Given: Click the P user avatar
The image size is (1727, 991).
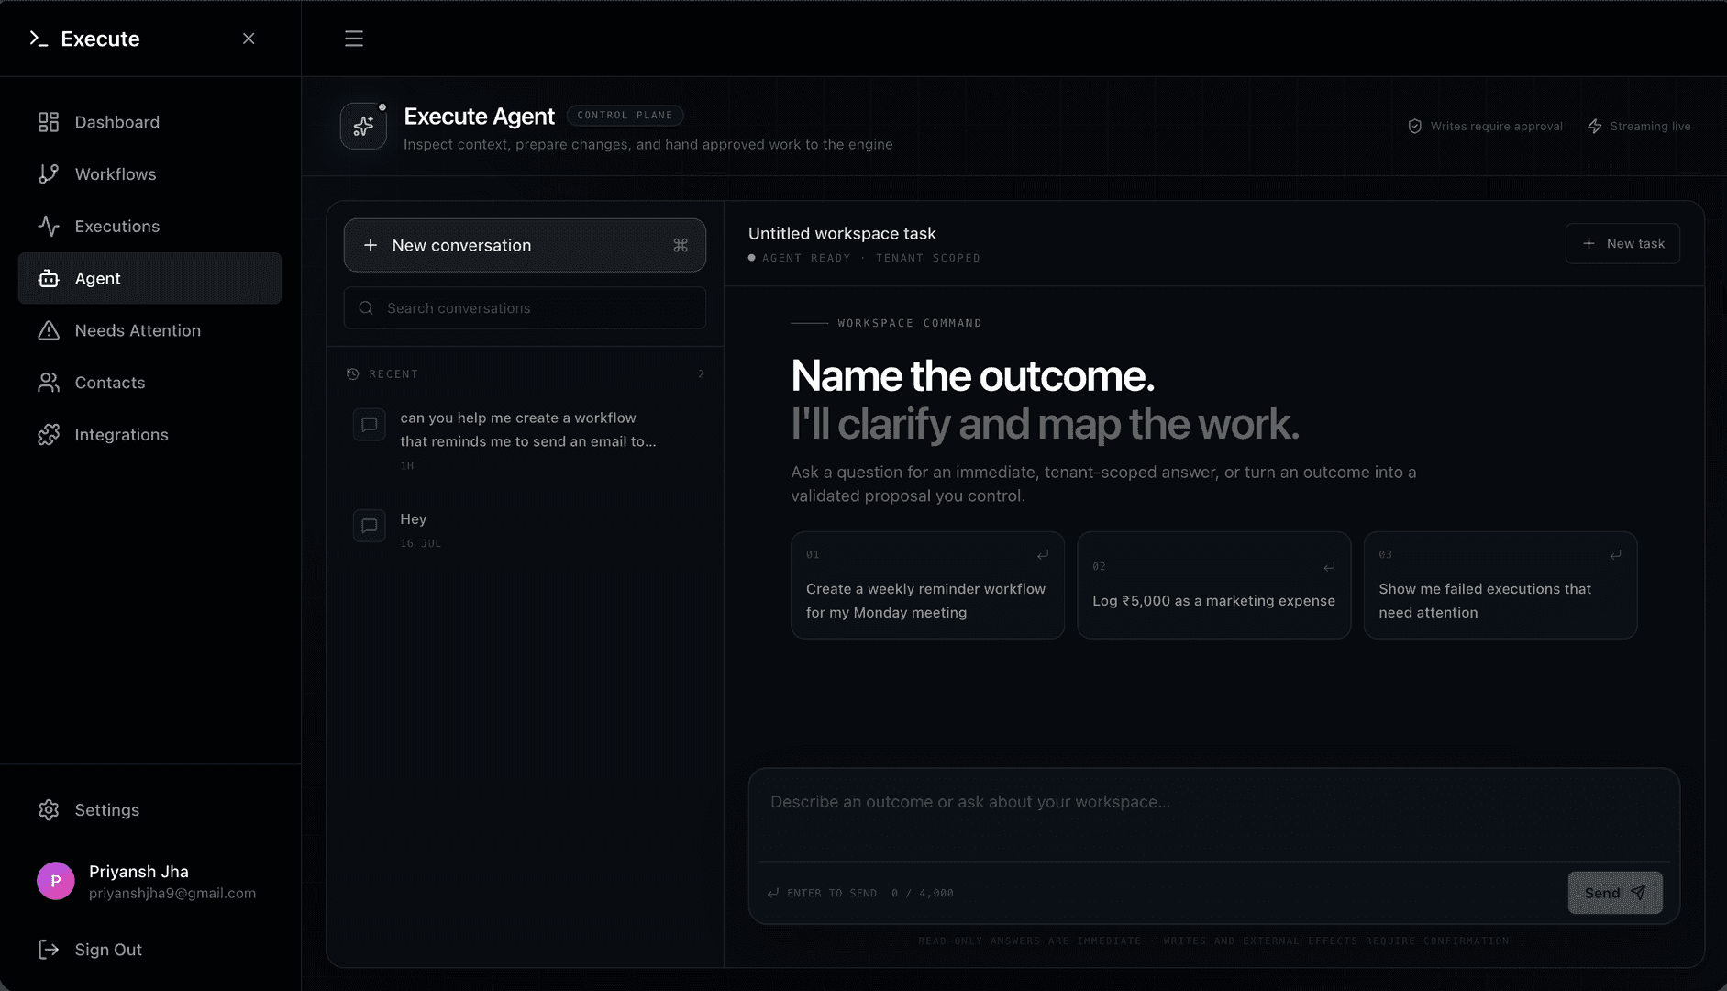Looking at the screenshot, I should click(56, 881).
